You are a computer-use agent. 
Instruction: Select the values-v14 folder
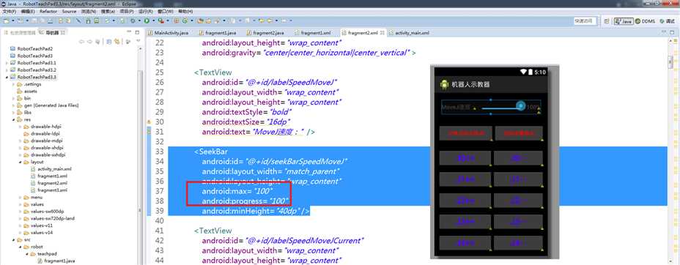[37, 233]
